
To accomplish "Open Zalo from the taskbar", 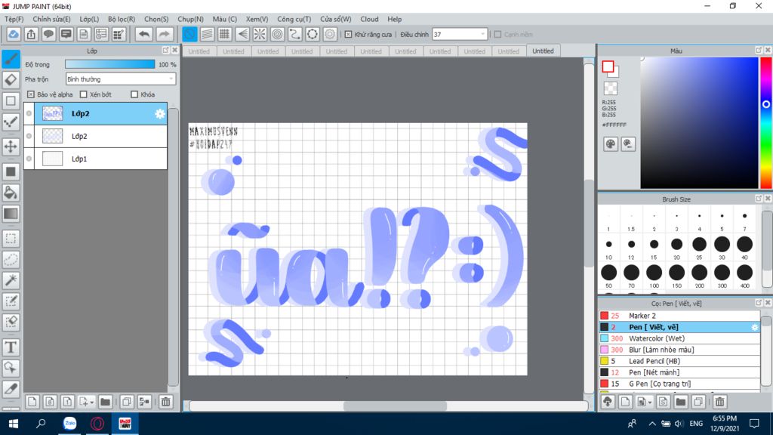I will pos(69,424).
